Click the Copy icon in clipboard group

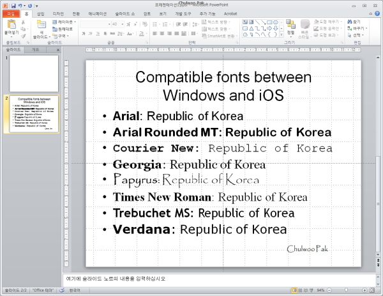(23, 29)
